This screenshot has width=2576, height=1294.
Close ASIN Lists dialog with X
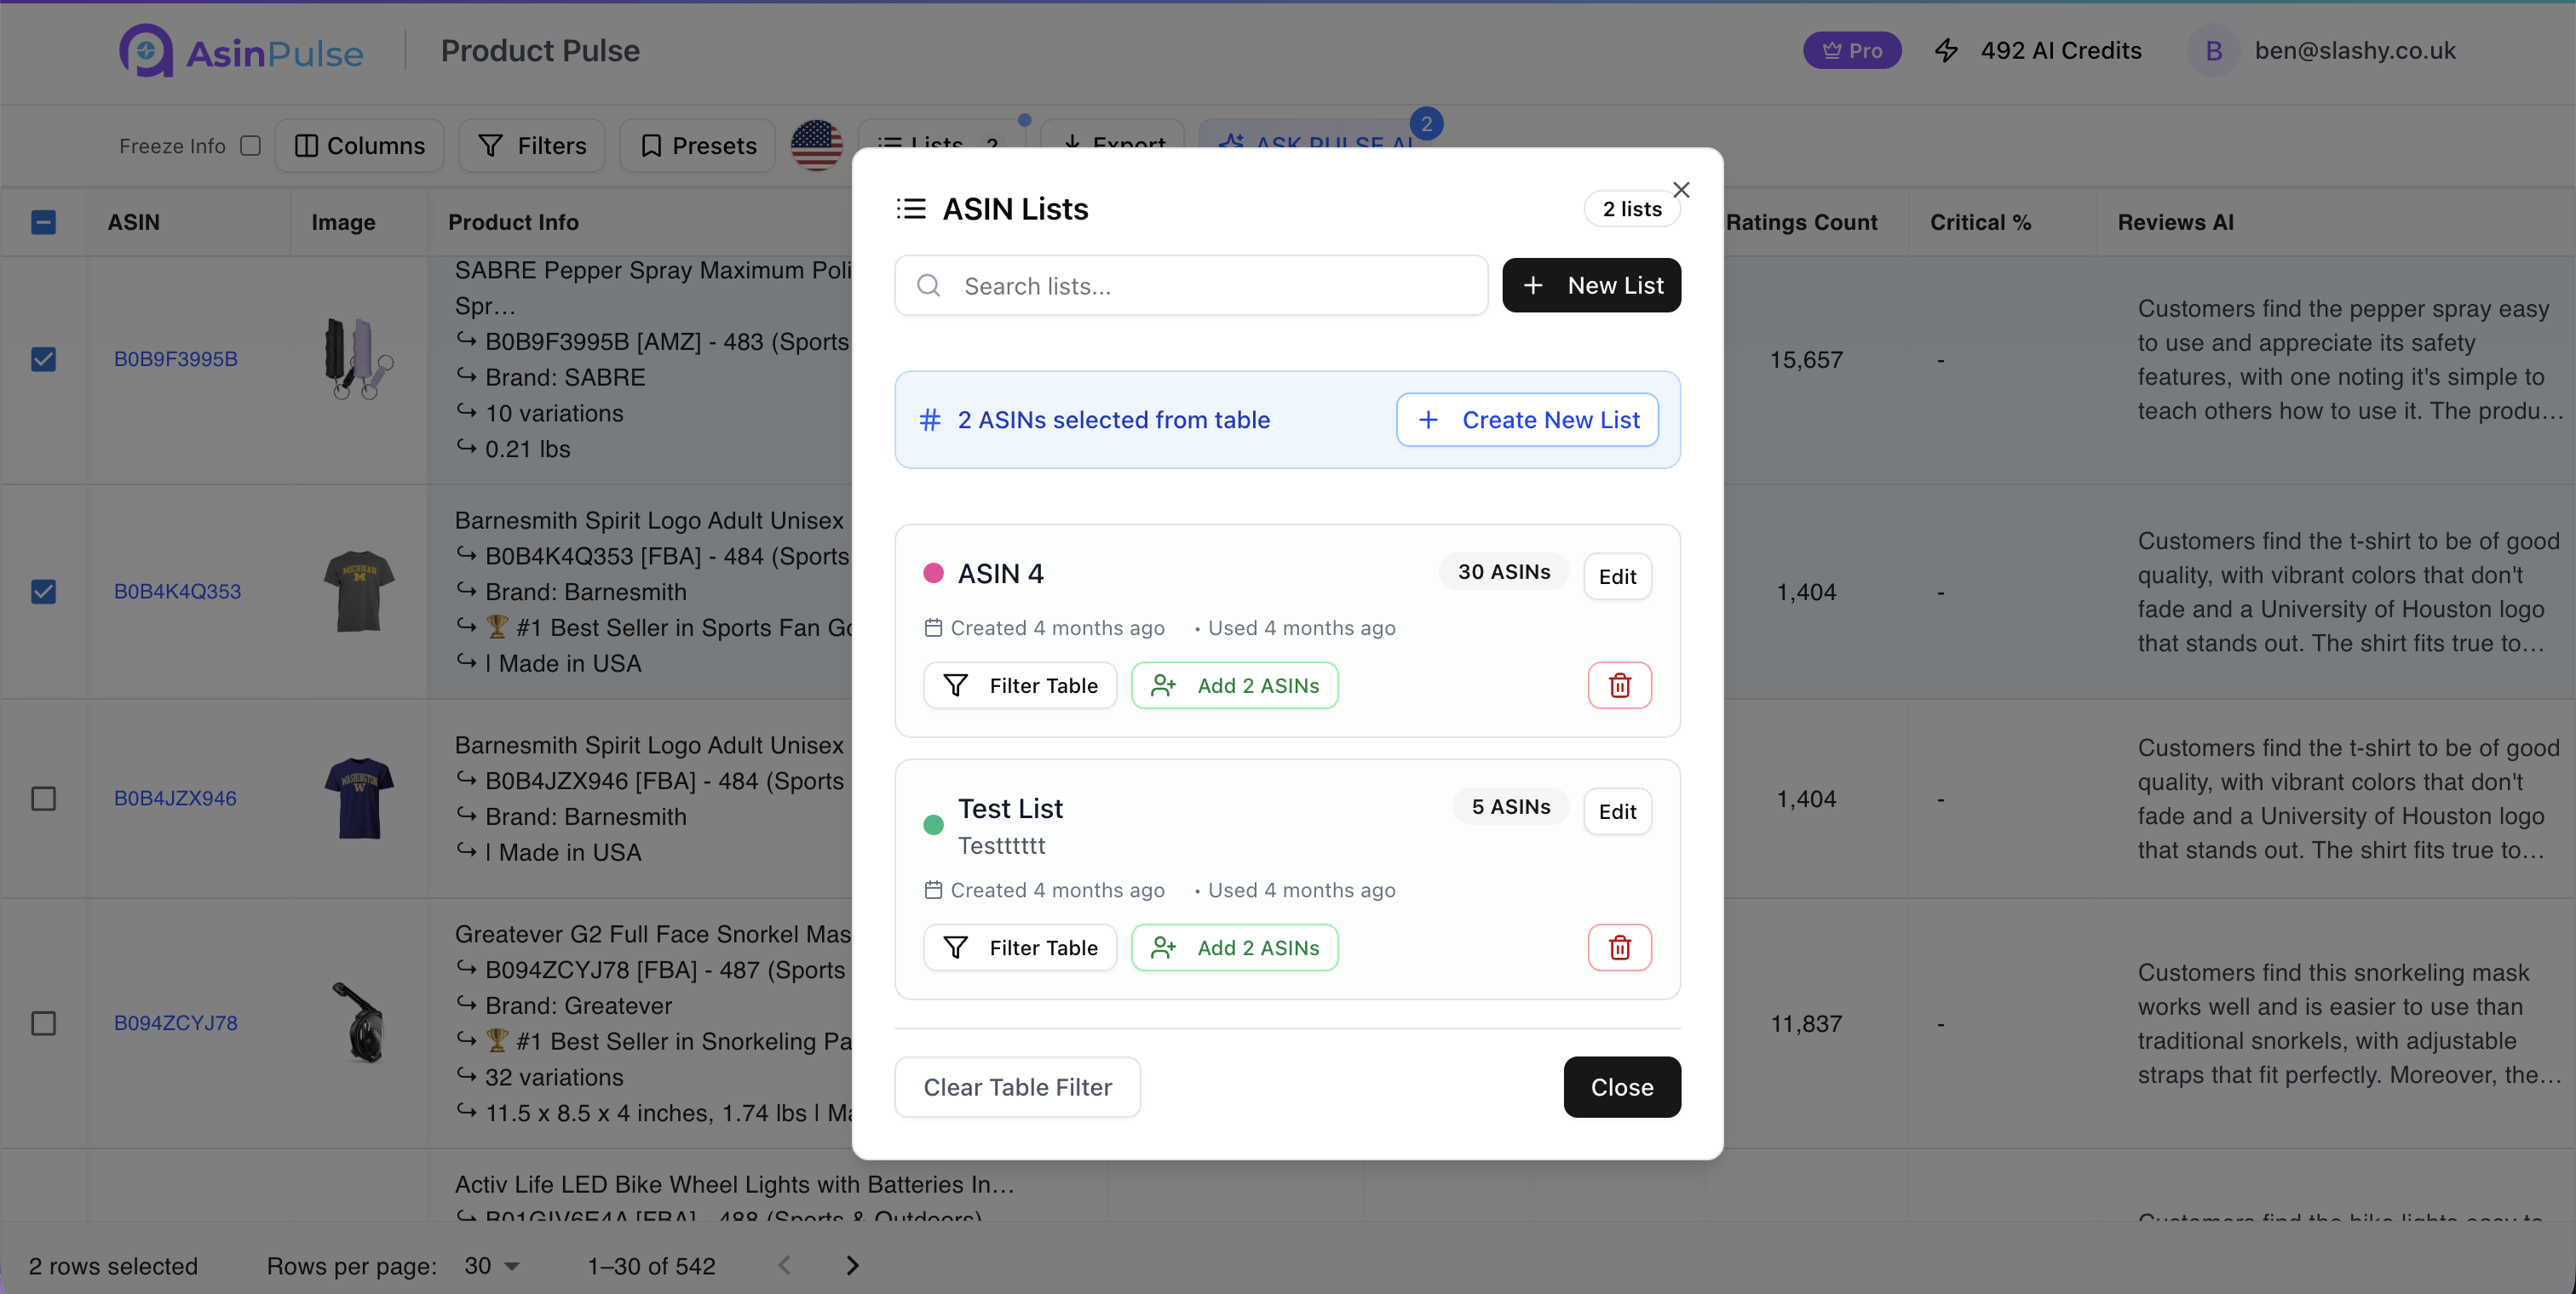tap(1681, 190)
